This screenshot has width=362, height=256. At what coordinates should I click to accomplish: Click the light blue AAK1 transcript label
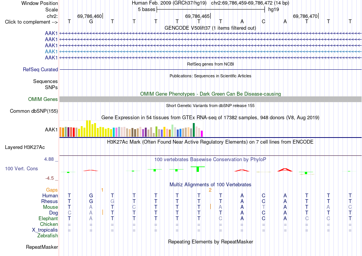[x=51, y=51]
